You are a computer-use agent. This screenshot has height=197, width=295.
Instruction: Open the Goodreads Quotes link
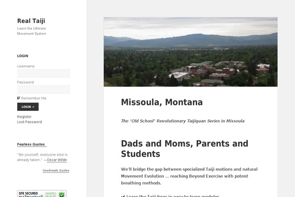coord(56,170)
